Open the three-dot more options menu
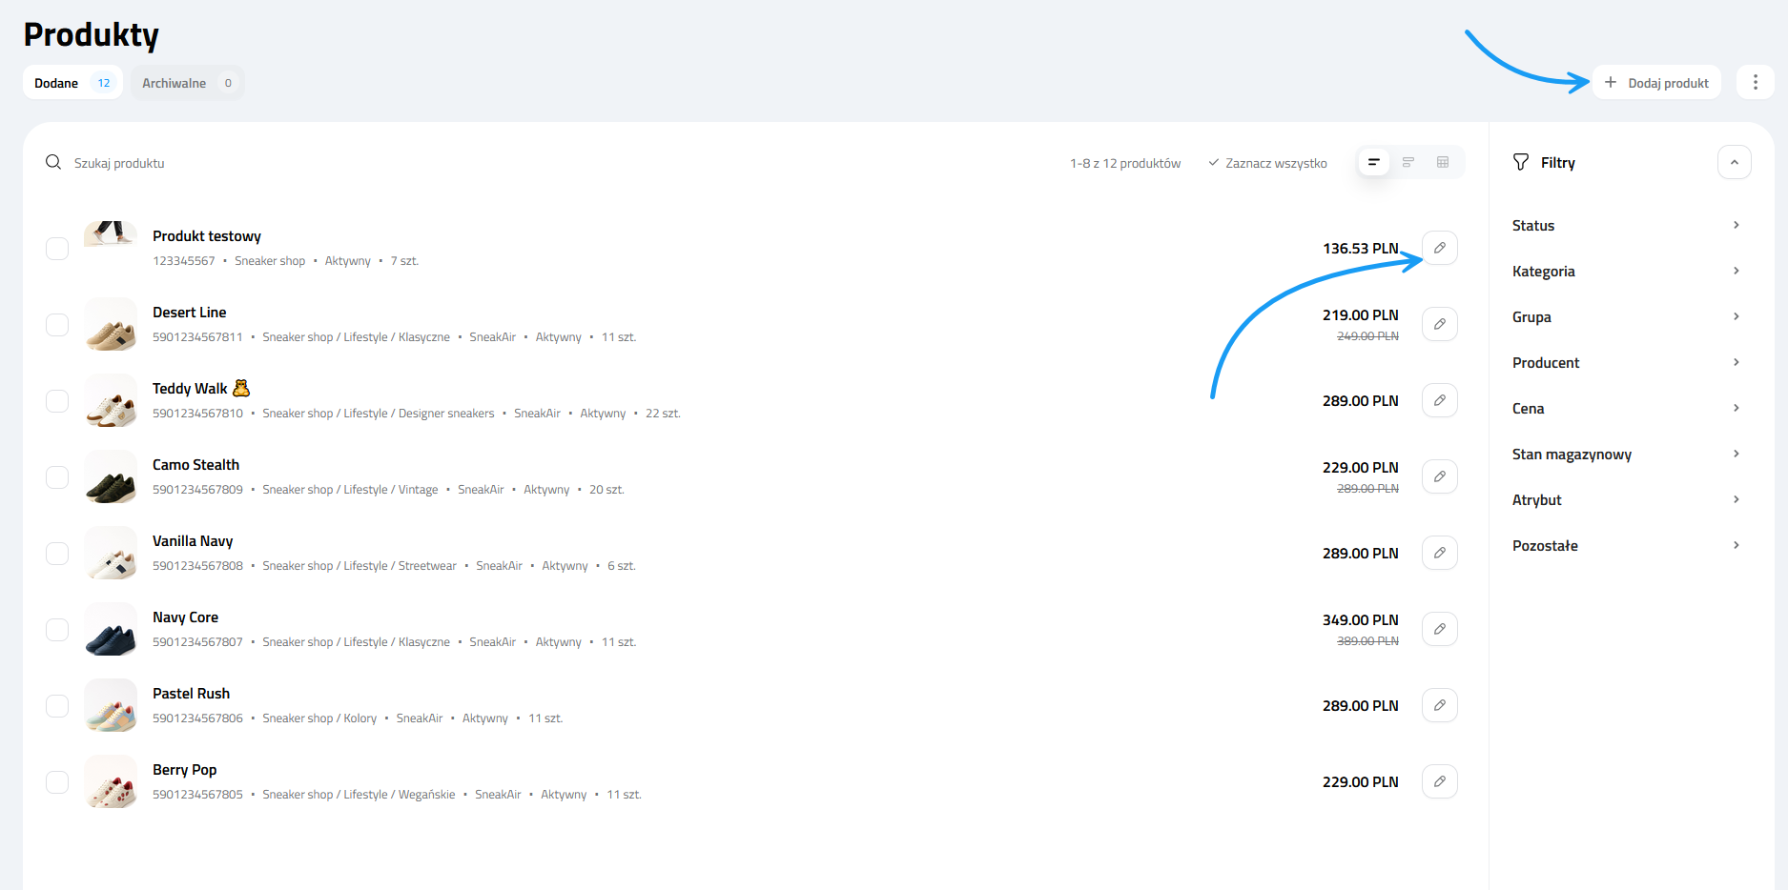The height and width of the screenshot is (890, 1788). pyautogui.click(x=1755, y=82)
